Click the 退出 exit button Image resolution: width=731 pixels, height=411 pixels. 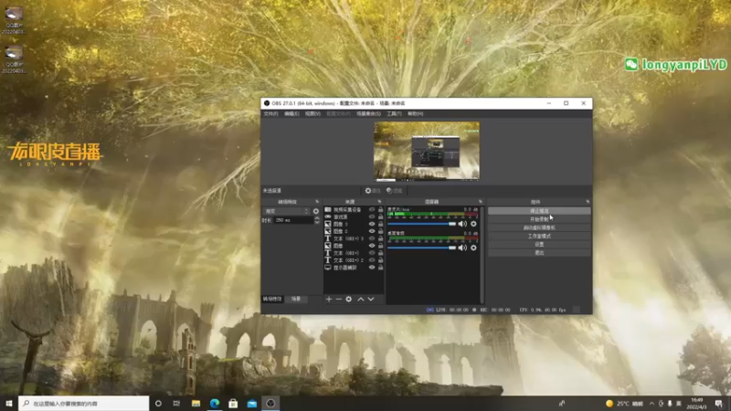click(539, 253)
